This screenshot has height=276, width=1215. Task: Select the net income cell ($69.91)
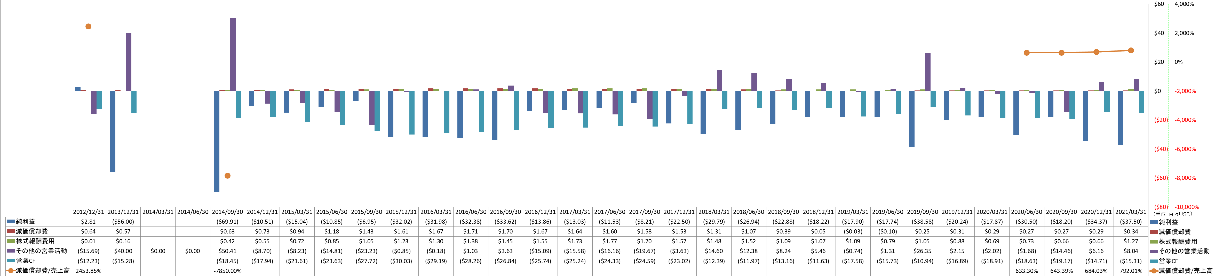(x=227, y=221)
